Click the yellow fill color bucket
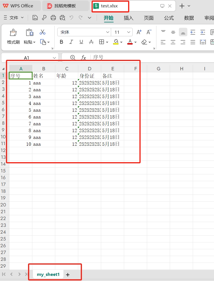Image resolution: width=214 pixels, height=281 pixels. click(x=116, y=42)
